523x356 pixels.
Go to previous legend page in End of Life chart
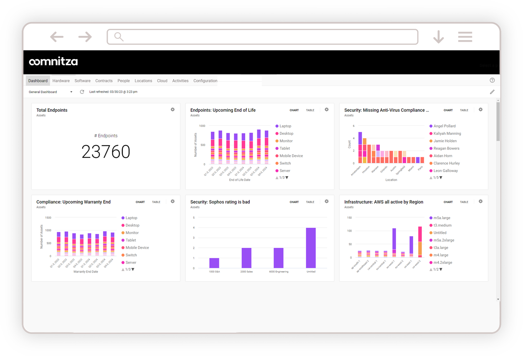[x=277, y=178]
